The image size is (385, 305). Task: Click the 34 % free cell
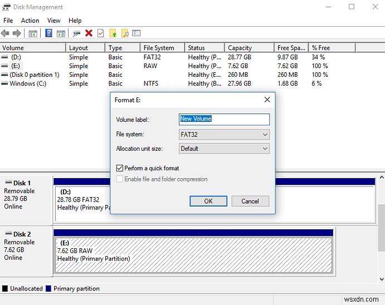click(x=318, y=57)
